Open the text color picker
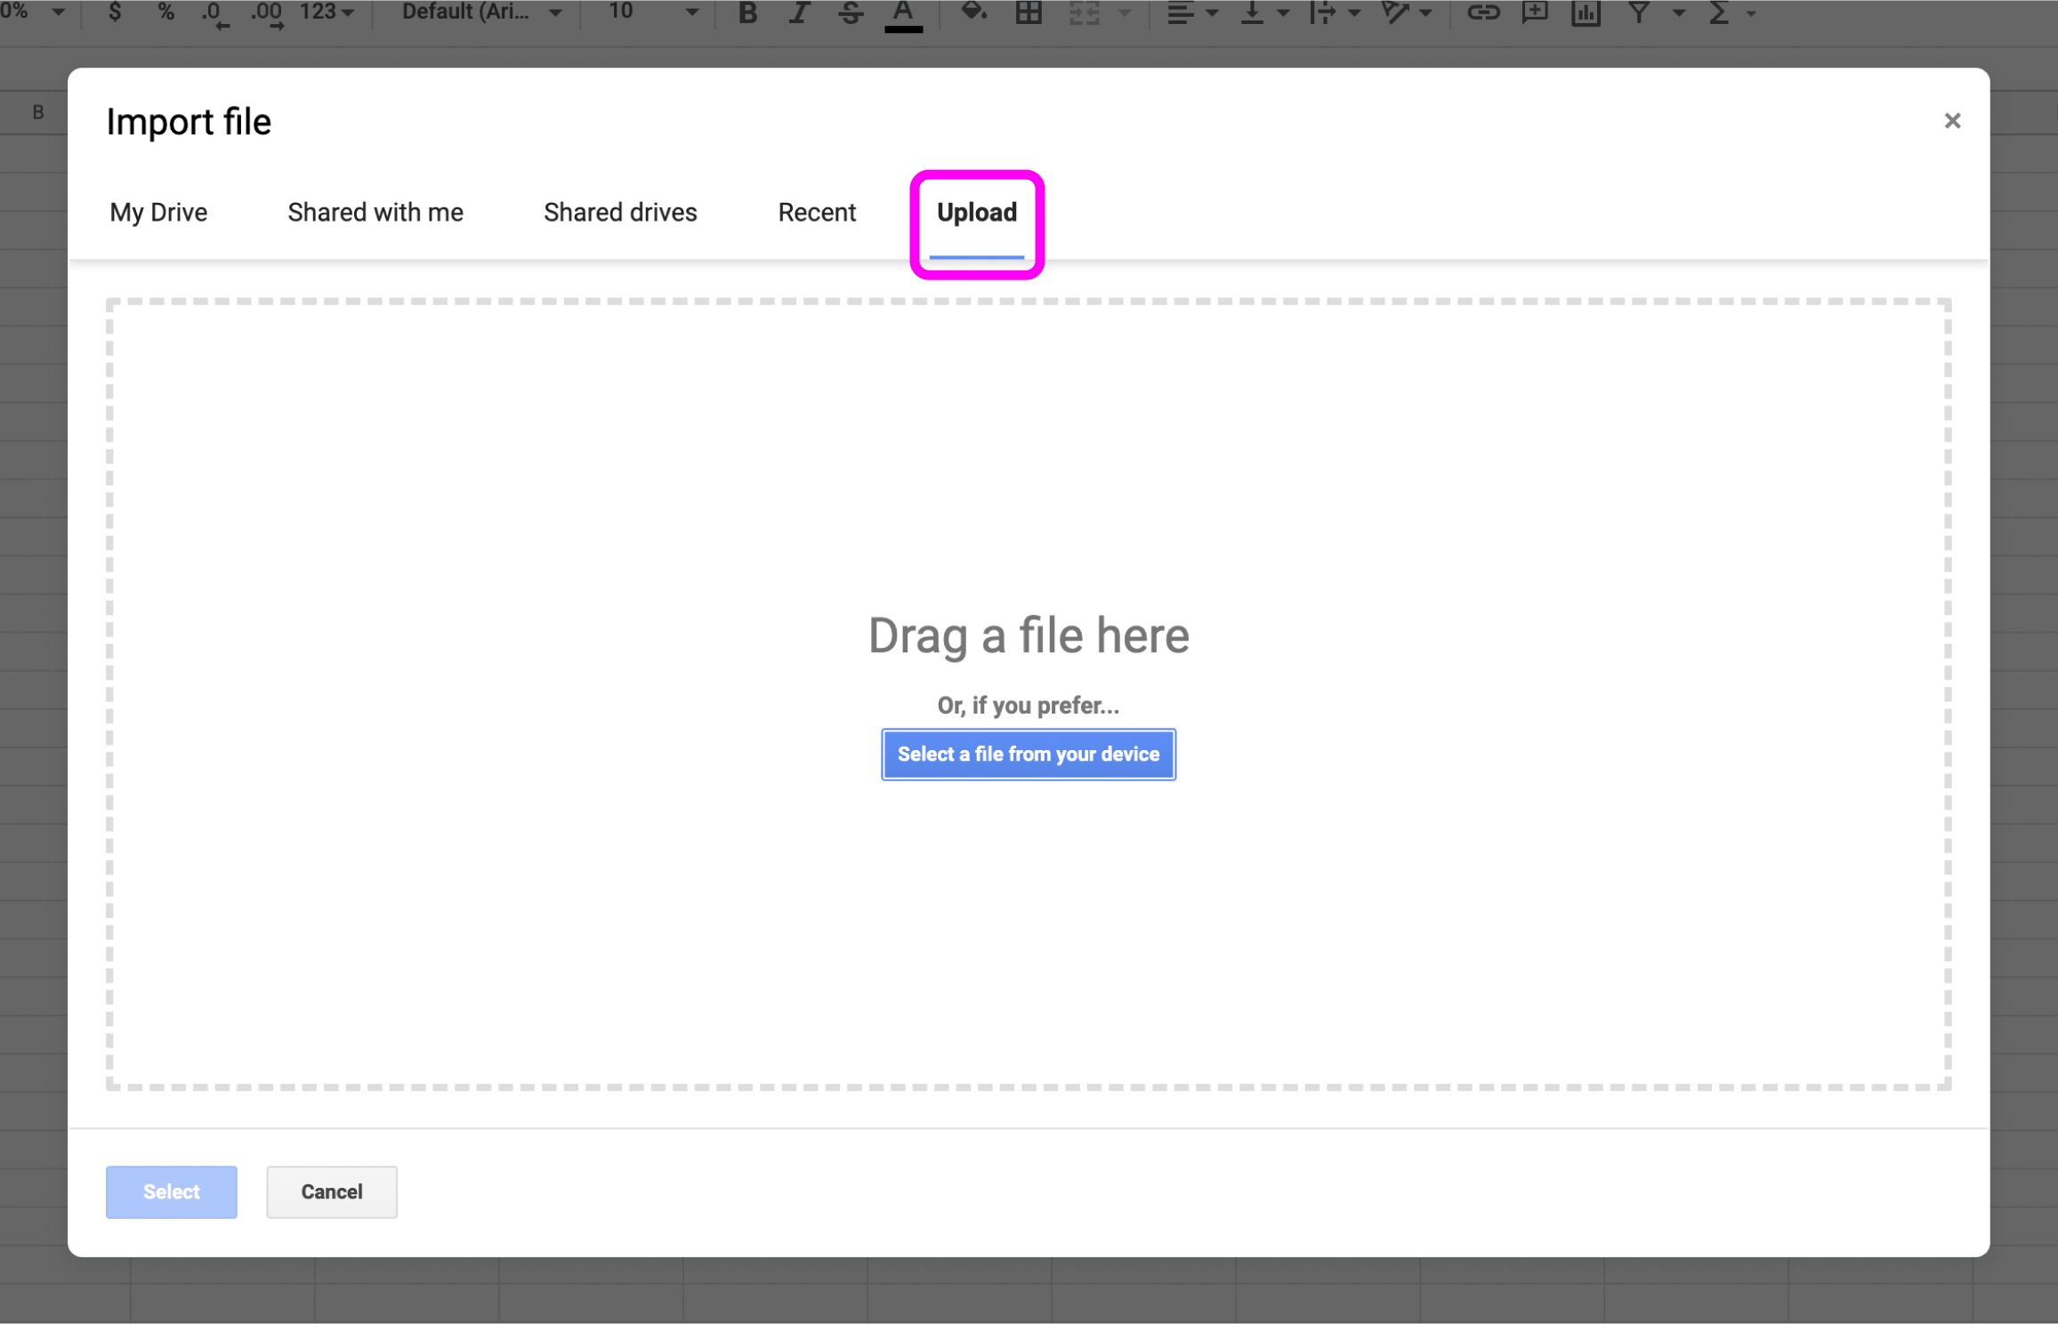 click(x=903, y=12)
